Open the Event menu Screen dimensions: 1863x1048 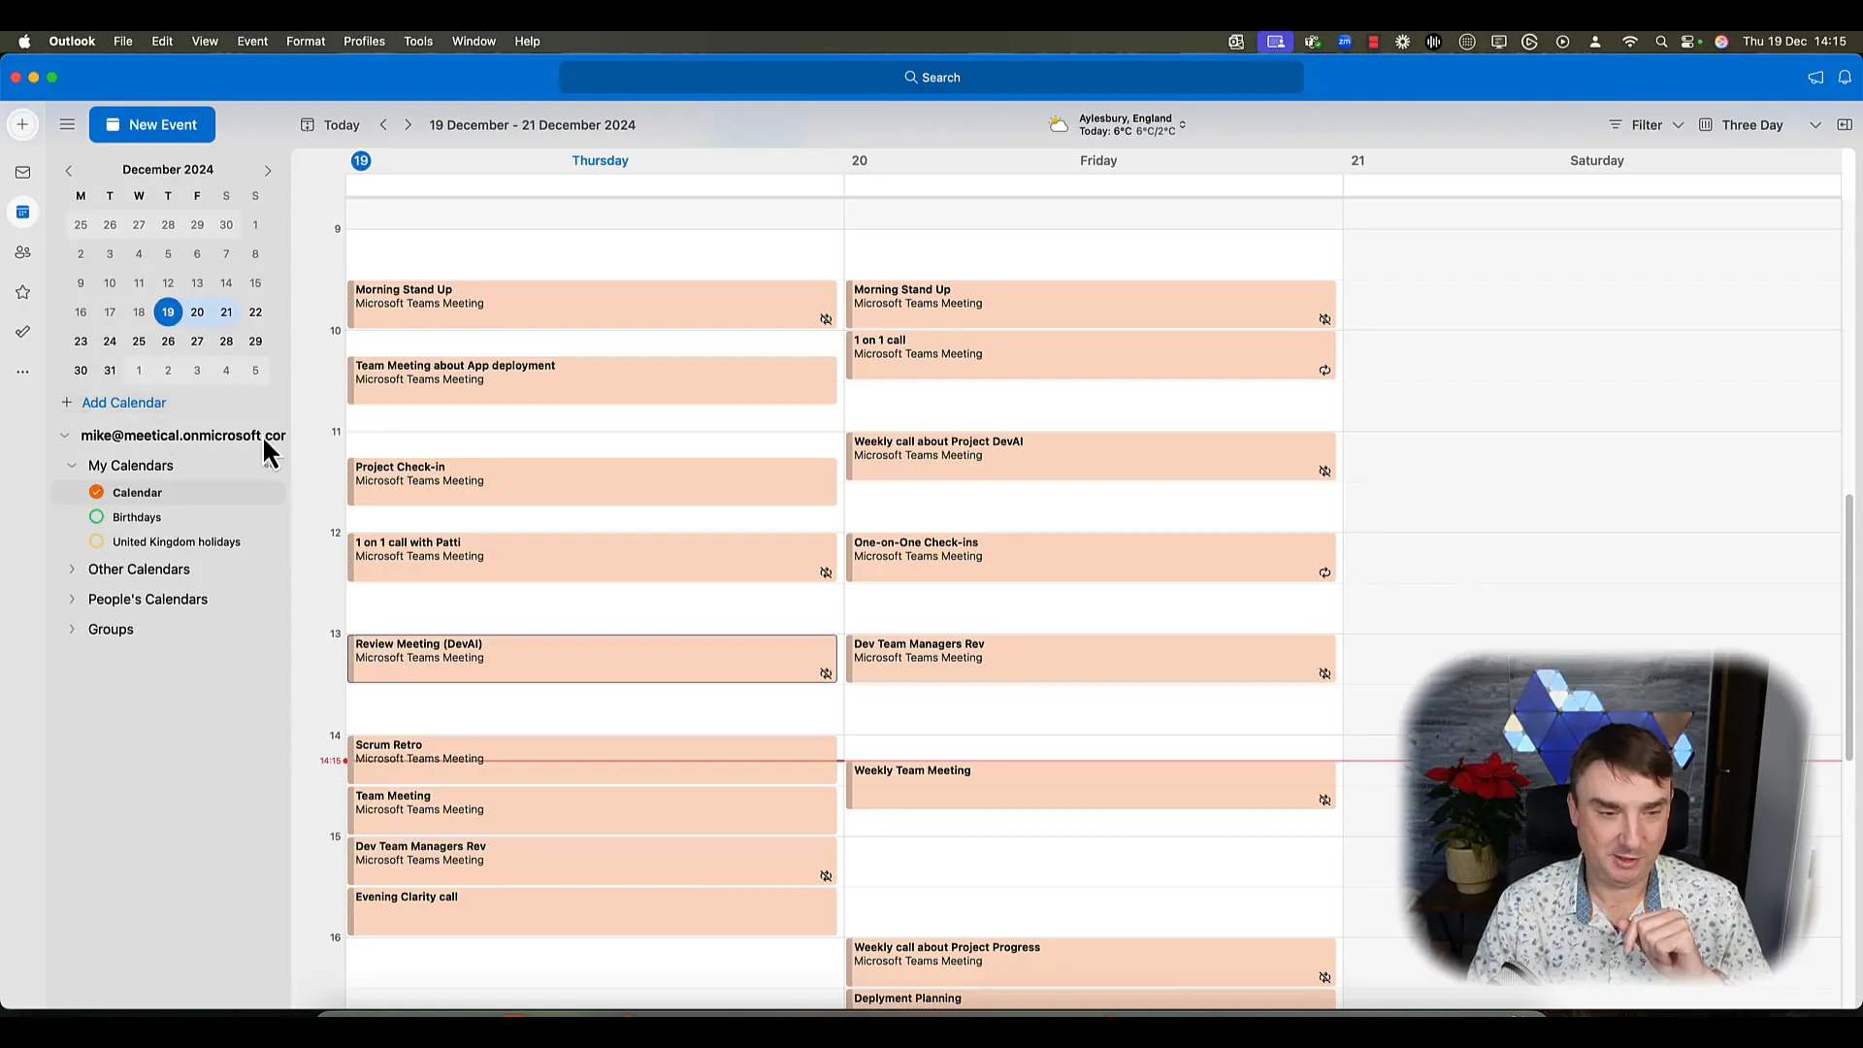252,42
